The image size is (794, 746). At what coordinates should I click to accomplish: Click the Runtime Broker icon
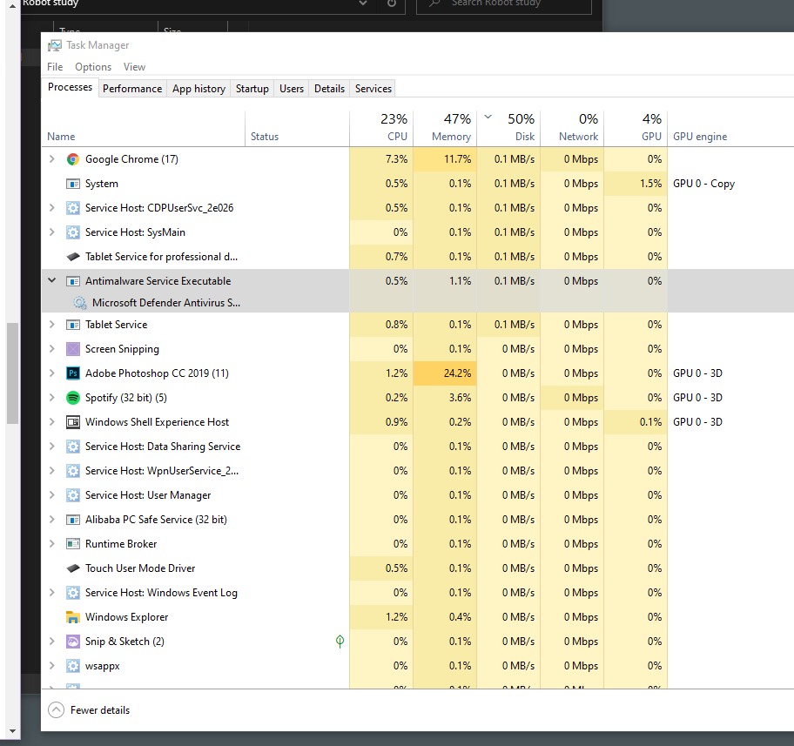coord(73,544)
